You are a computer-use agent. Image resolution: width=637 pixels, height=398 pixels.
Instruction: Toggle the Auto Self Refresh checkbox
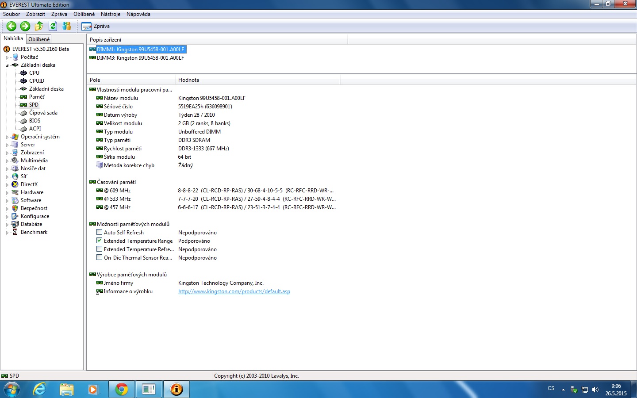pos(99,232)
